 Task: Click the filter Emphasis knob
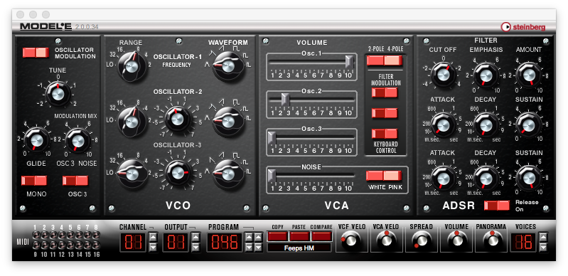pyautogui.click(x=486, y=75)
